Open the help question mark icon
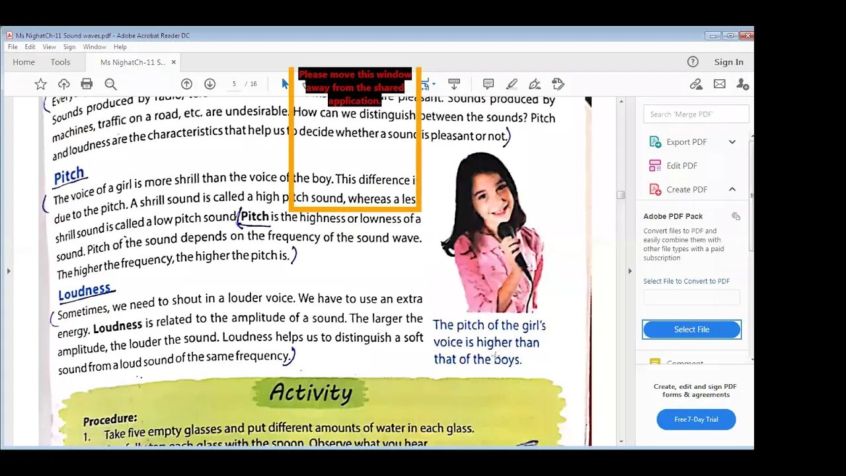846x476 pixels. pos(693,61)
